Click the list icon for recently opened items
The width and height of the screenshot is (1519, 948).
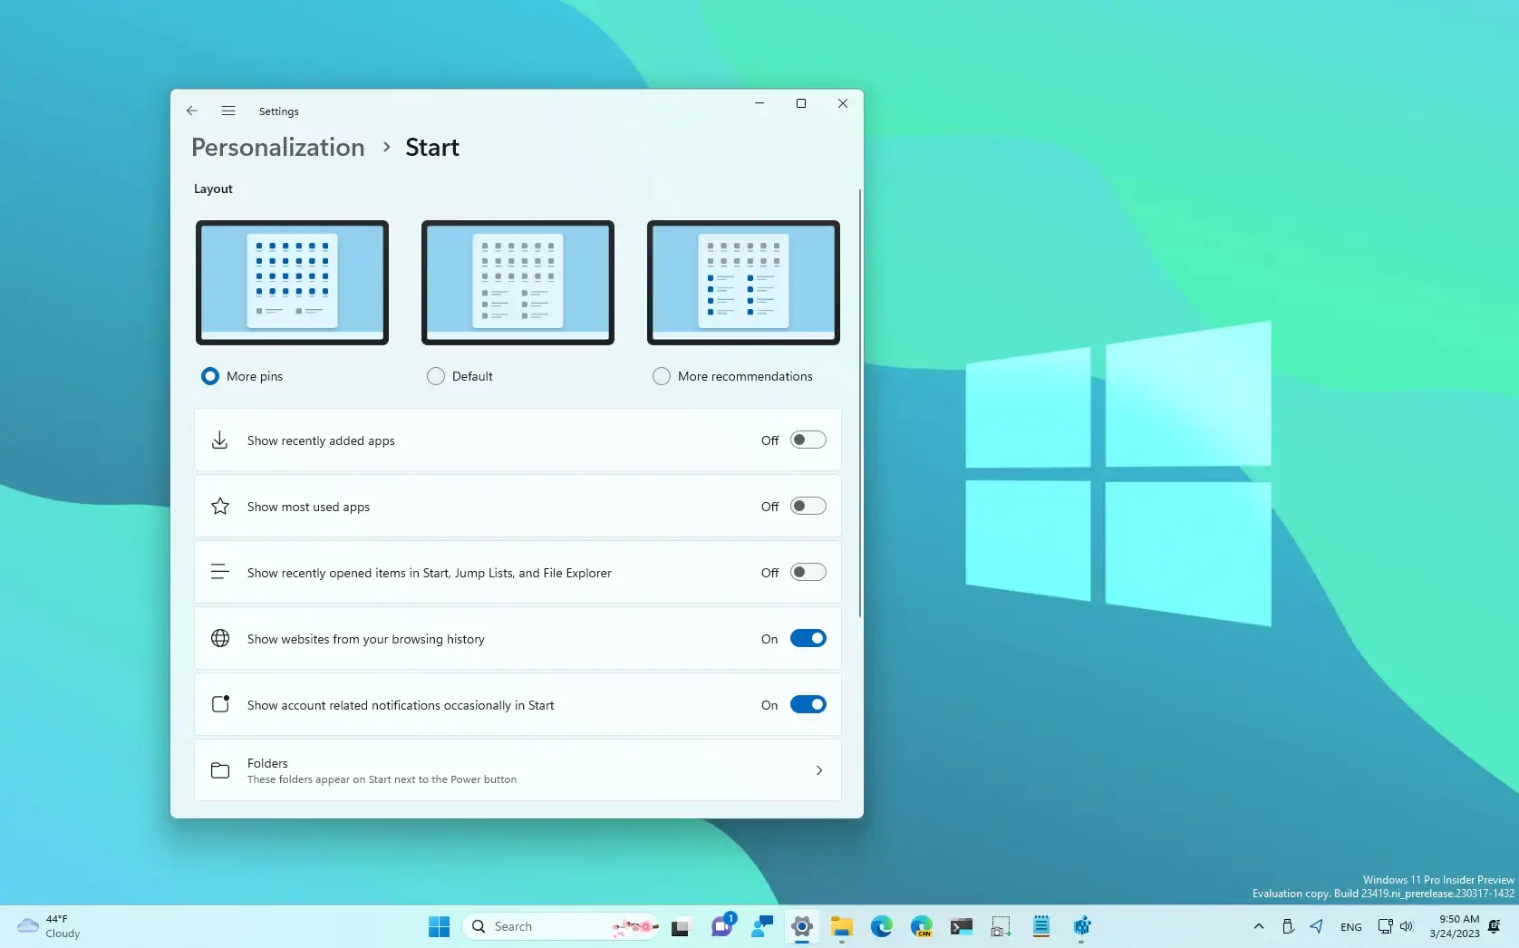220,572
